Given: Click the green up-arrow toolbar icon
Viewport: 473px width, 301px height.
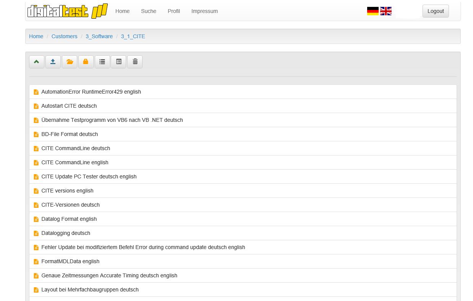Looking at the screenshot, I should (37, 62).
